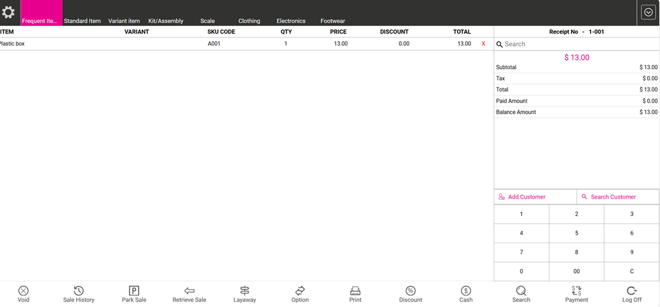660x307 pixels.
Task: Select the Kit/Assembly tab
Action: tap(165, 21)
